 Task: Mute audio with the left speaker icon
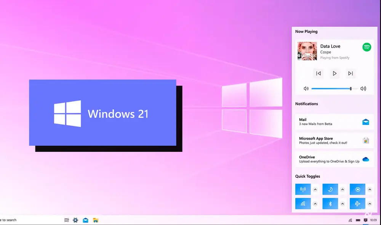[x=306, y=88]
